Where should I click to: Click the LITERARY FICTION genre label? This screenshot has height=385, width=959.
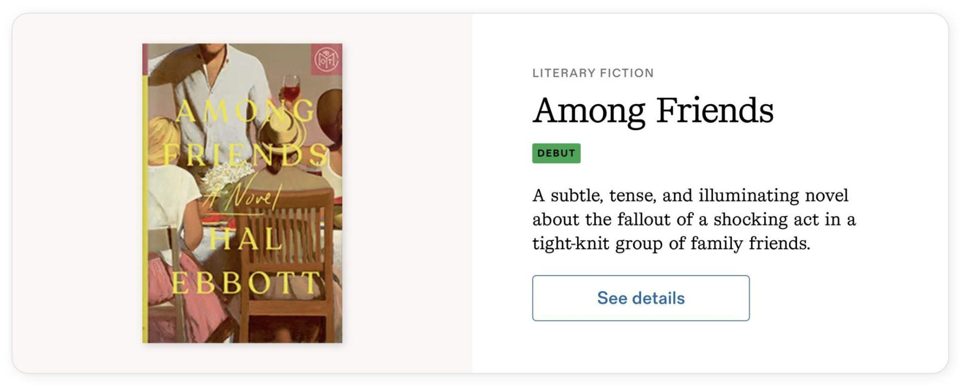[x=593, y=73]
